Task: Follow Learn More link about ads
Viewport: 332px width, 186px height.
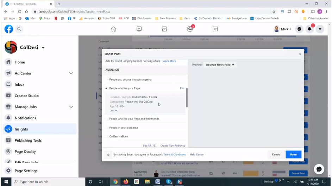Action: (x=169, y=61)
